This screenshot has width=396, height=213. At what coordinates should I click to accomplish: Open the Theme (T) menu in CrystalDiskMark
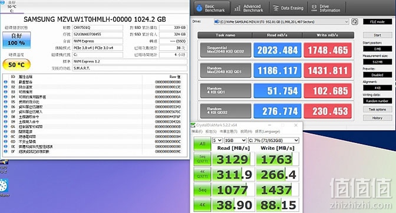click(x=228, y=132)
